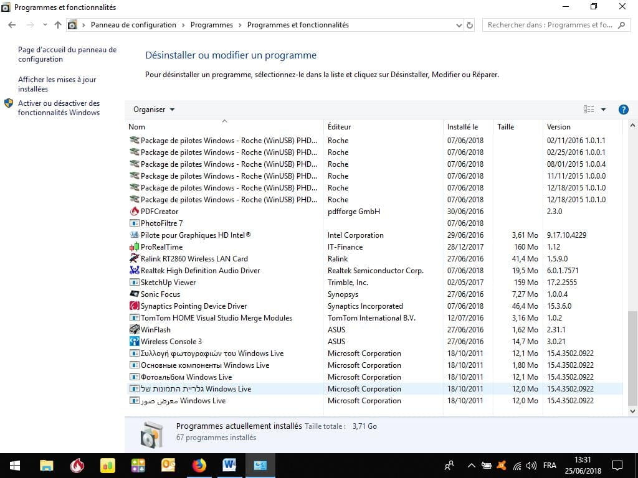Click the IT-Finance publisher cell

coord(345,246)
